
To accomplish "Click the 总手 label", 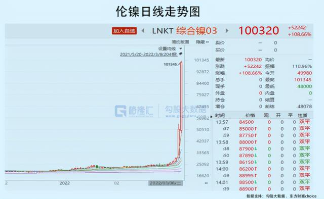I will click(220, 80).
